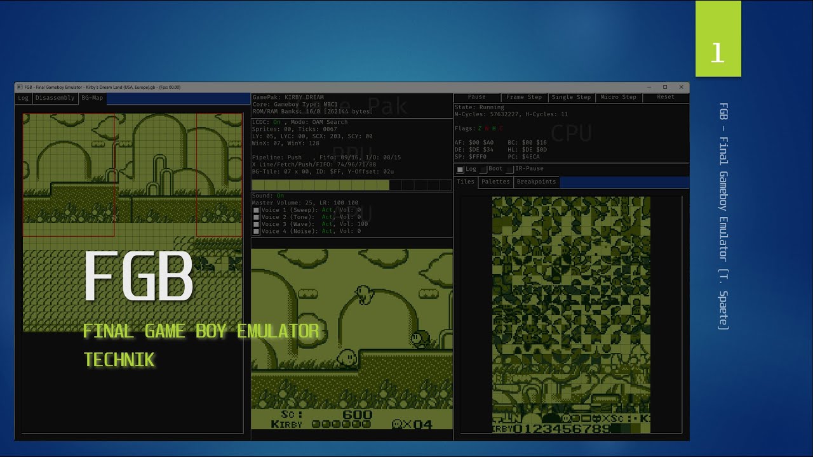The image size is (813, 457).
Task: Toggle the Voice 4 (Noise) checkbox
Action: 256,232
